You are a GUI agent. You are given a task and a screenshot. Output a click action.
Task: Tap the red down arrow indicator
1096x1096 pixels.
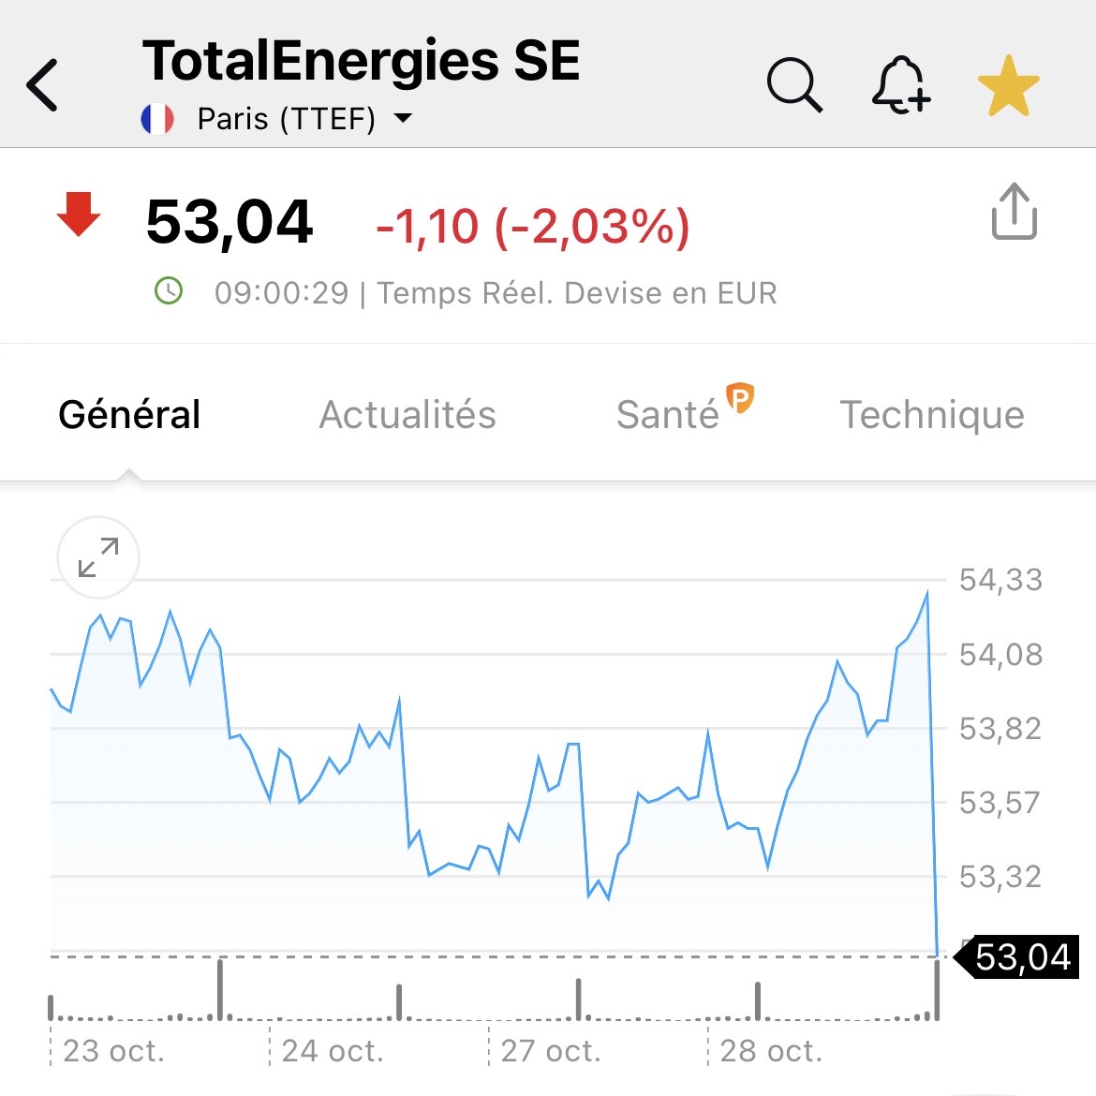79,215
